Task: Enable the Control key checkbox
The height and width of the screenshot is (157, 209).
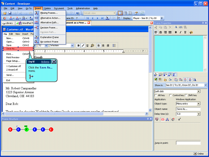Action: click(170, 95)
